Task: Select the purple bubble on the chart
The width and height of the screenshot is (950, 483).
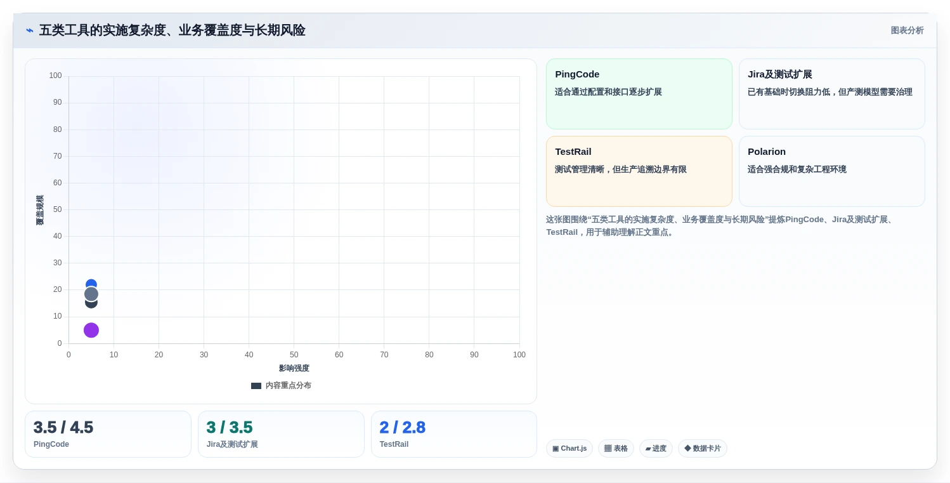Action: [91, 330]
